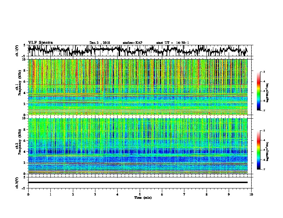Click the "7" tick label on the time axis
283x218 pixels.
point(184,194)
